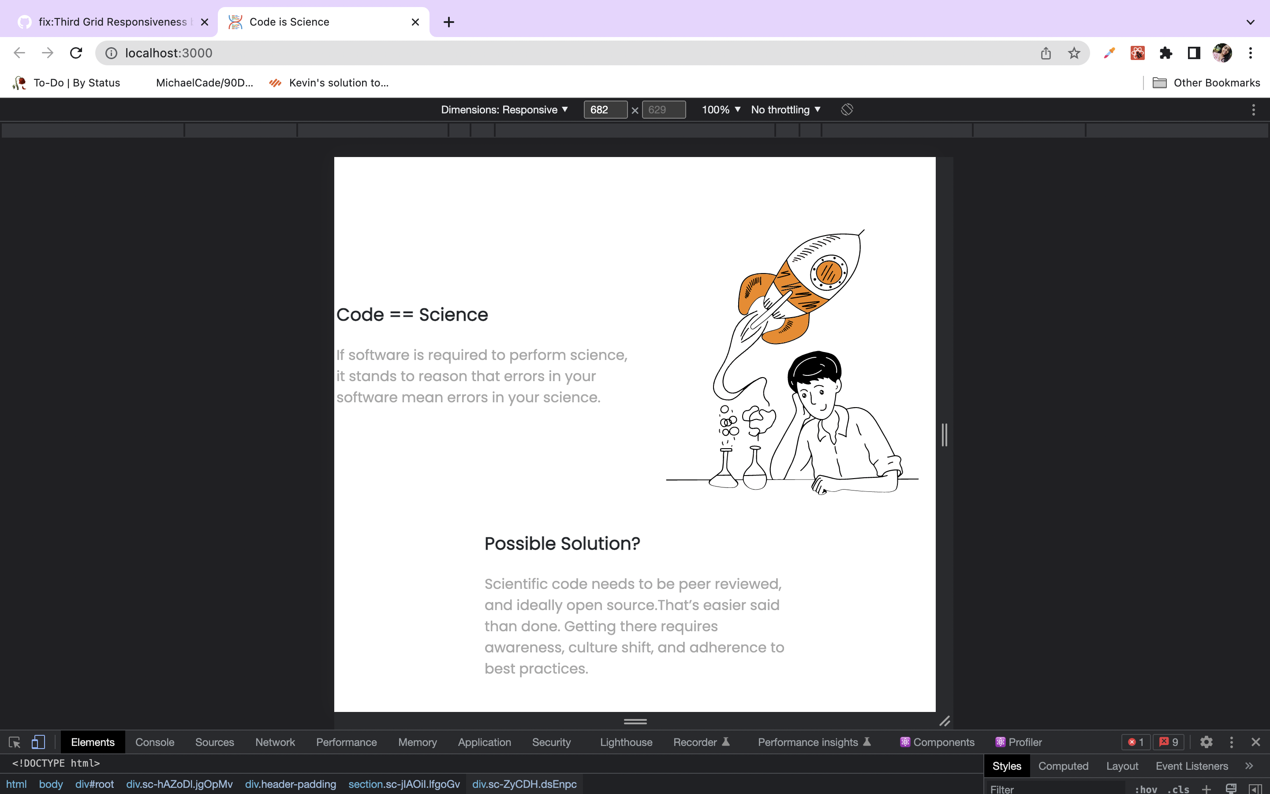Viewport: 1270px width, 794px height.
Task: Activate the inspect element picker
Action: [15, 742]
